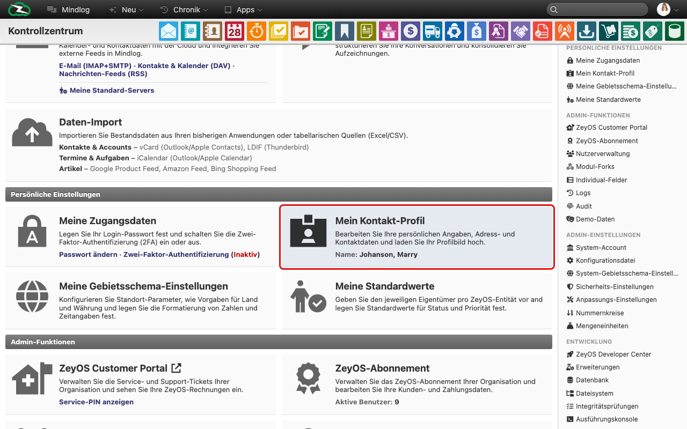Click the Passwort ändern link
The image size is (687, 429).
[88, 254]
